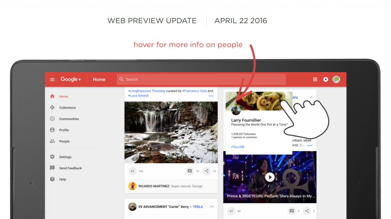Follow Larry Fournillier
The image size is (391, 219).
[x=238, y=147]
